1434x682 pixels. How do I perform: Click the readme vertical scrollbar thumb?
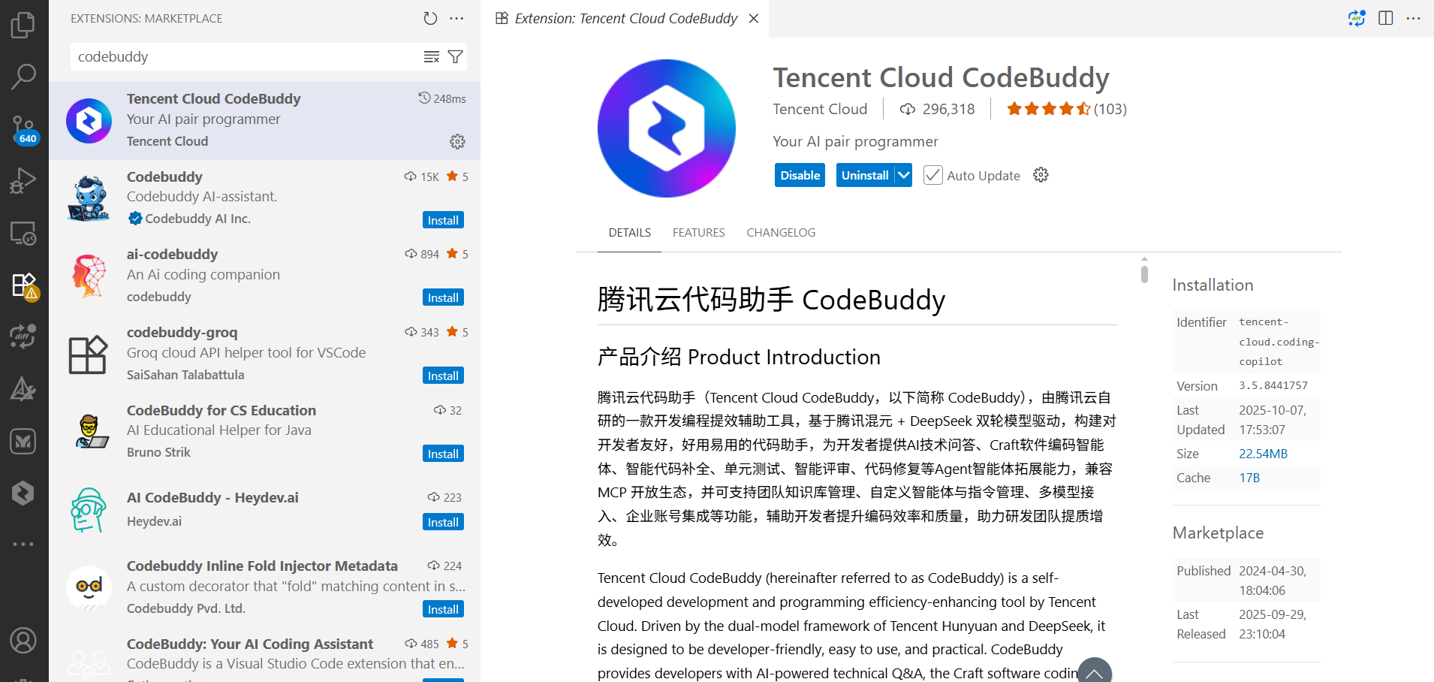tap(1144, 274)
